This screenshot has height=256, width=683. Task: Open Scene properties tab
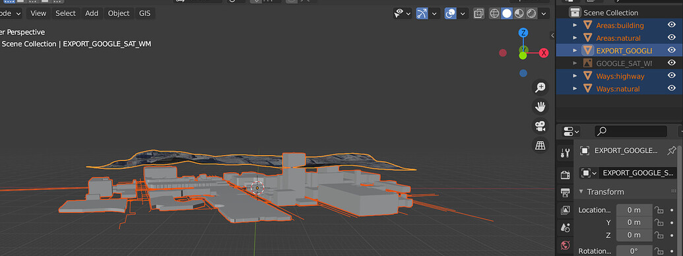click(566, 227)
